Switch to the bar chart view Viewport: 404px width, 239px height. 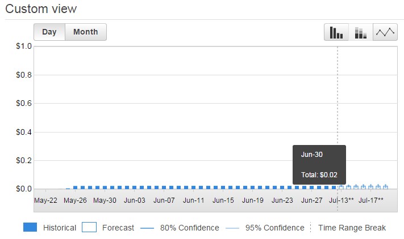click(x=336, y=32)
